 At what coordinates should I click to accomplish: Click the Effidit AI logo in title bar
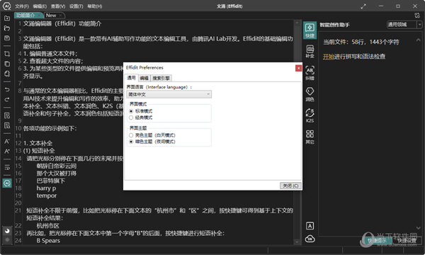coord(6,6)
